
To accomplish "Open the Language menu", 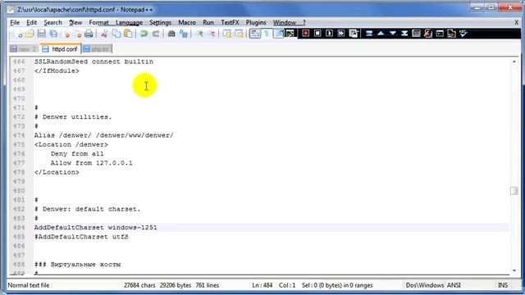I will (130, 22).
